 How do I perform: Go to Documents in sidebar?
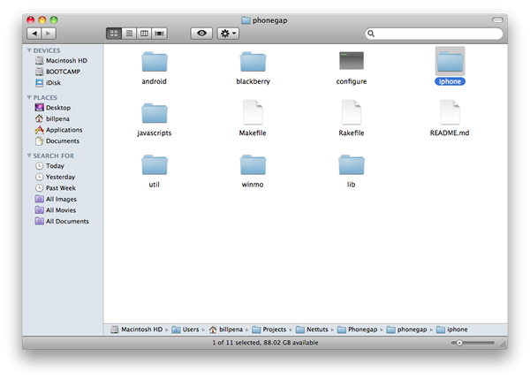(57, 141)
